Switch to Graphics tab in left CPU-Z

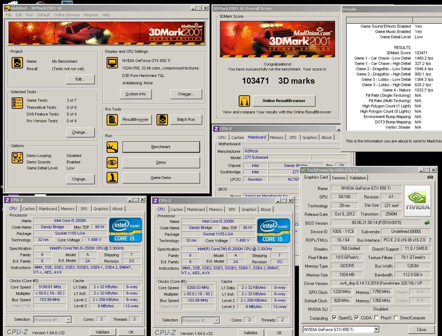(101, 209)
